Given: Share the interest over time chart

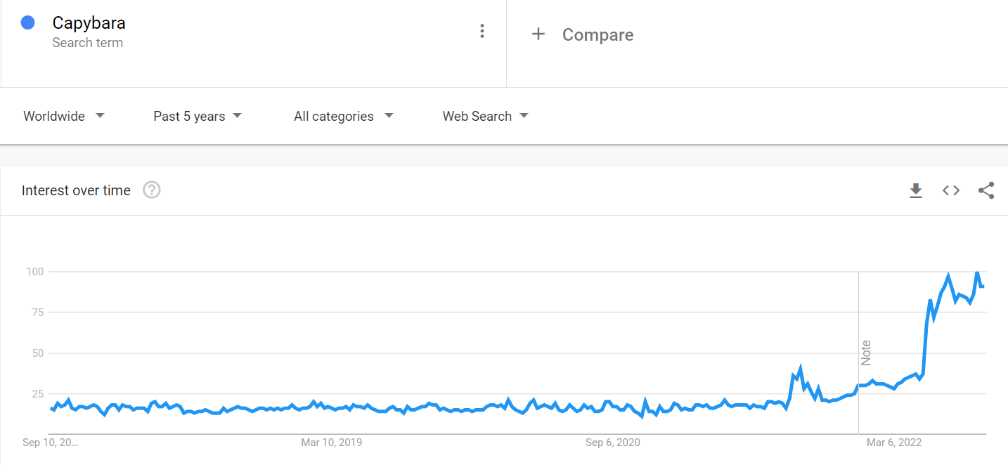Looking at the screenshot, I should pos(986,190).
